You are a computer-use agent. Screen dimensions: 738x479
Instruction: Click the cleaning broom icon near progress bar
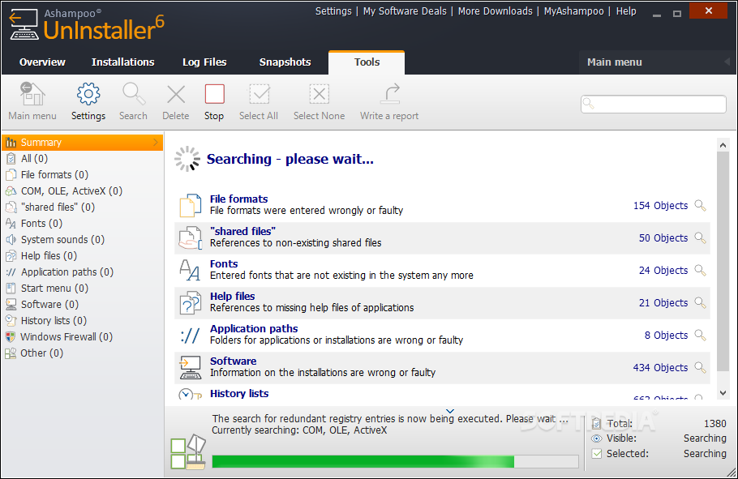click(x=188, y=452)
